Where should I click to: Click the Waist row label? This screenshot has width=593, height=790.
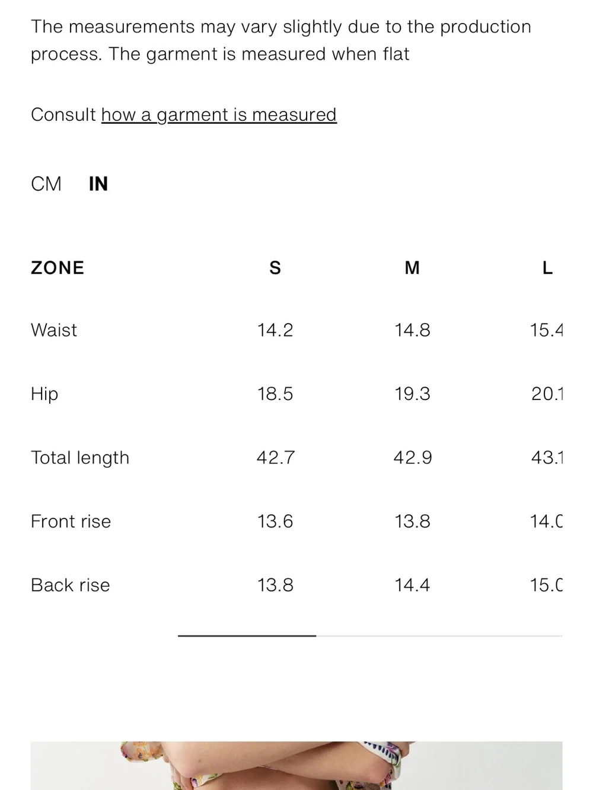point(54,330)
